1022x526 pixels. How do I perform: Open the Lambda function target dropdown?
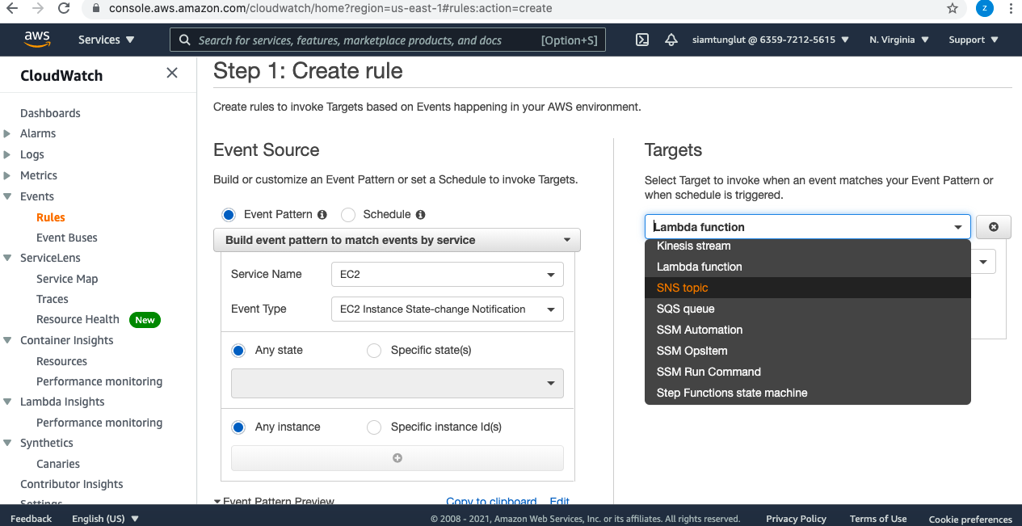point(808,227)
